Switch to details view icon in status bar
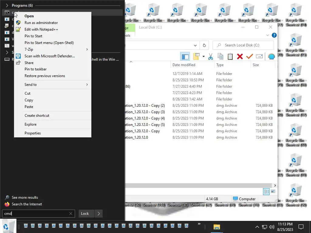The height and width of the screenshot is (233, 311). pyautogui.click(x=266, y=191)
